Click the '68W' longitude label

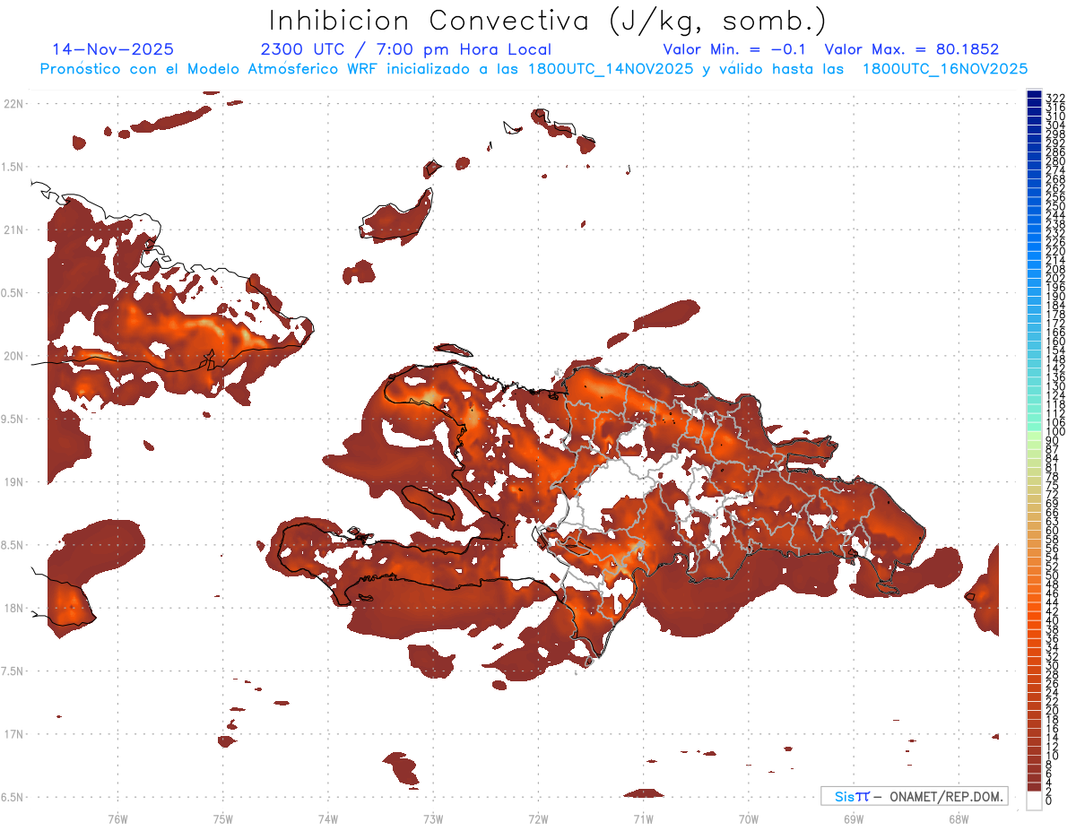coord(958,818)
